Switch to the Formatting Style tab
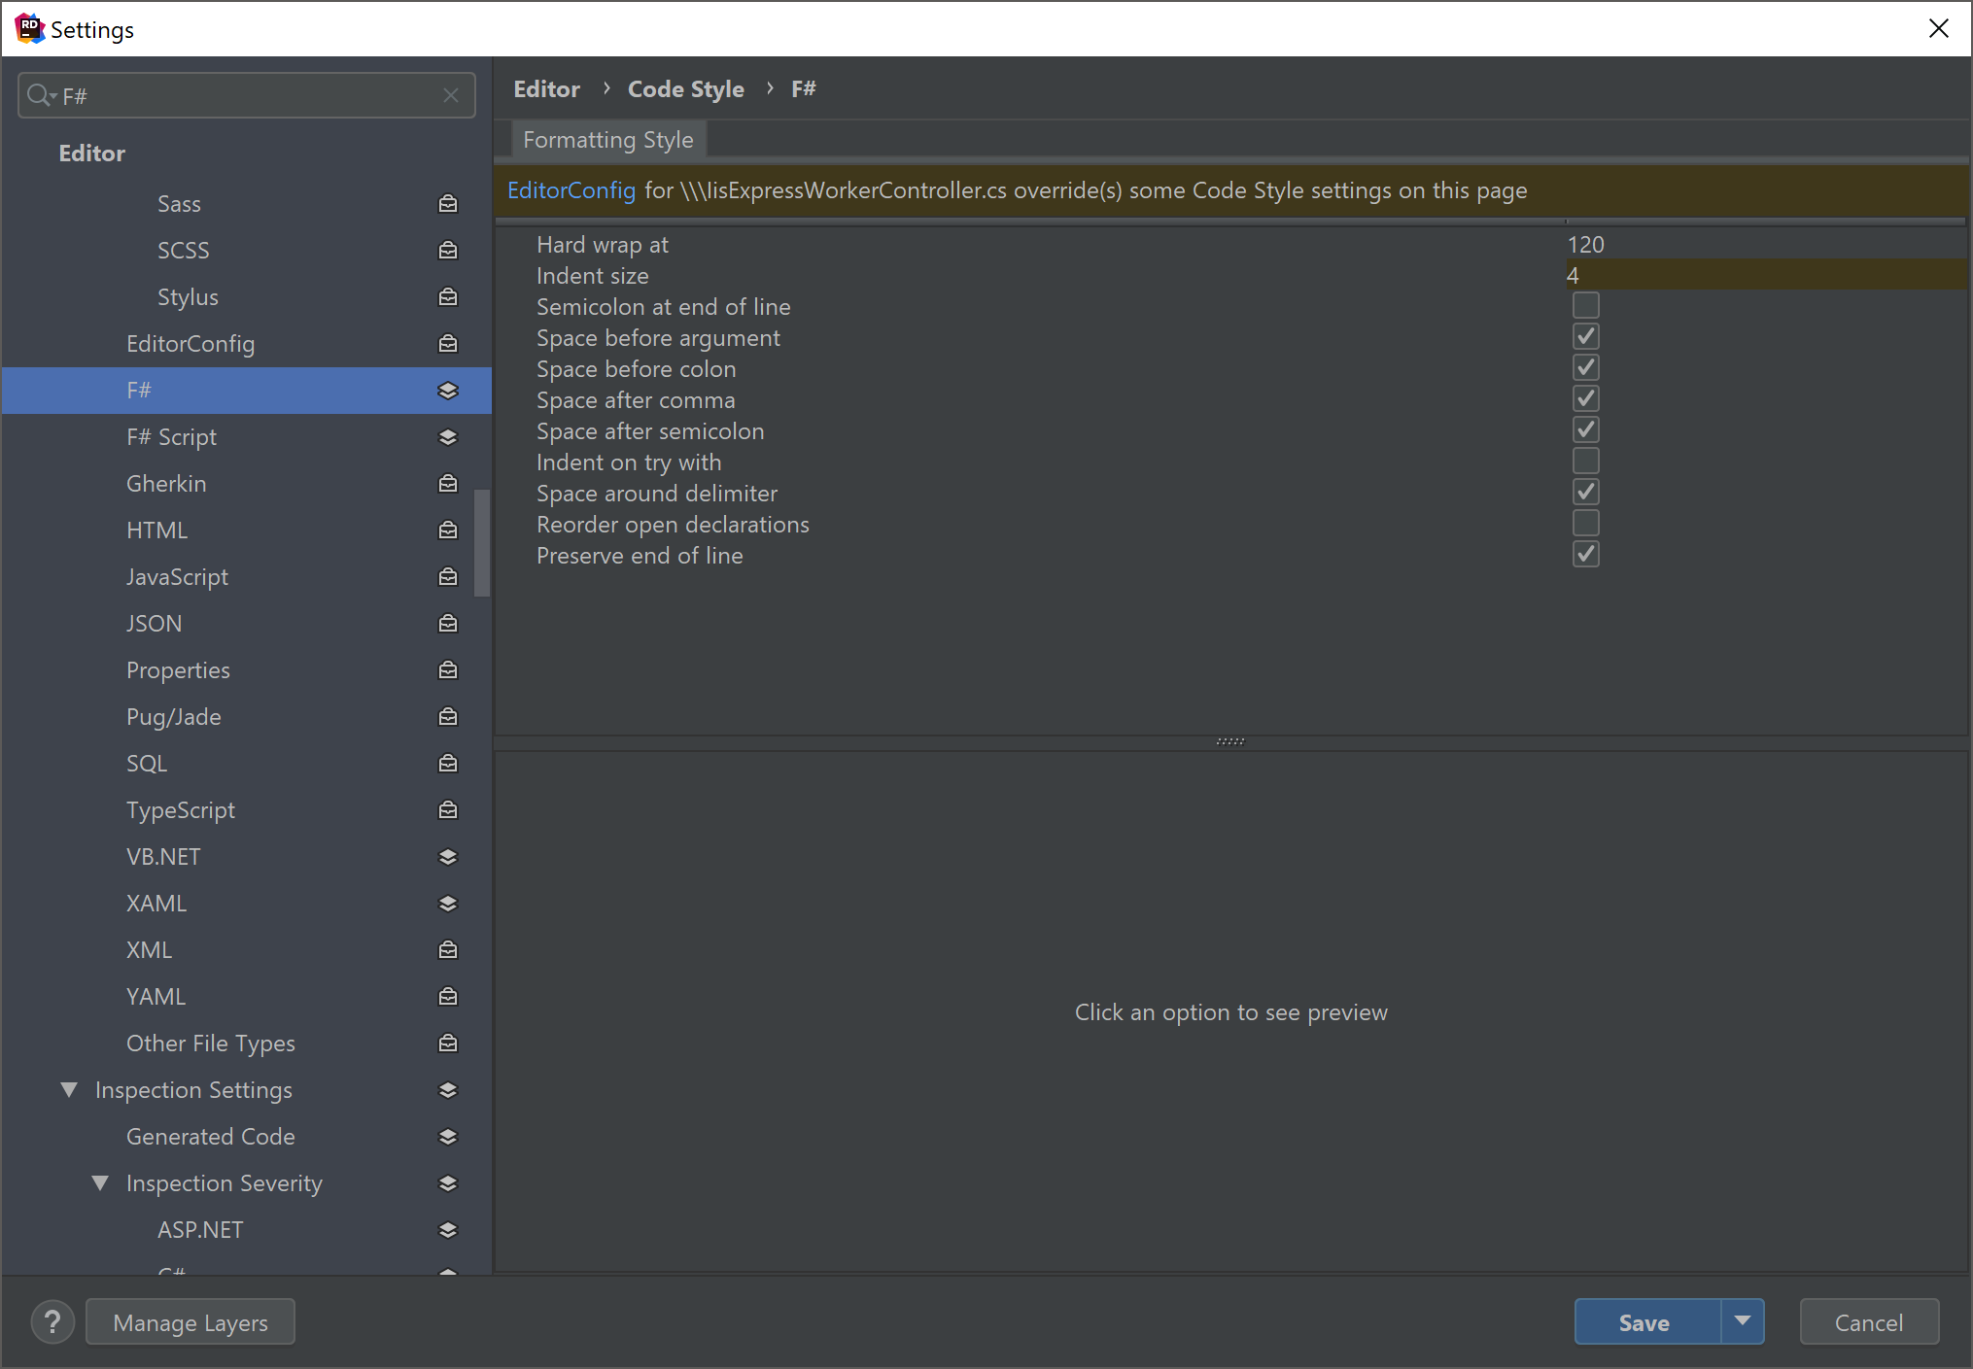This screenshot has height=1369, width=1973. point(608,140)
